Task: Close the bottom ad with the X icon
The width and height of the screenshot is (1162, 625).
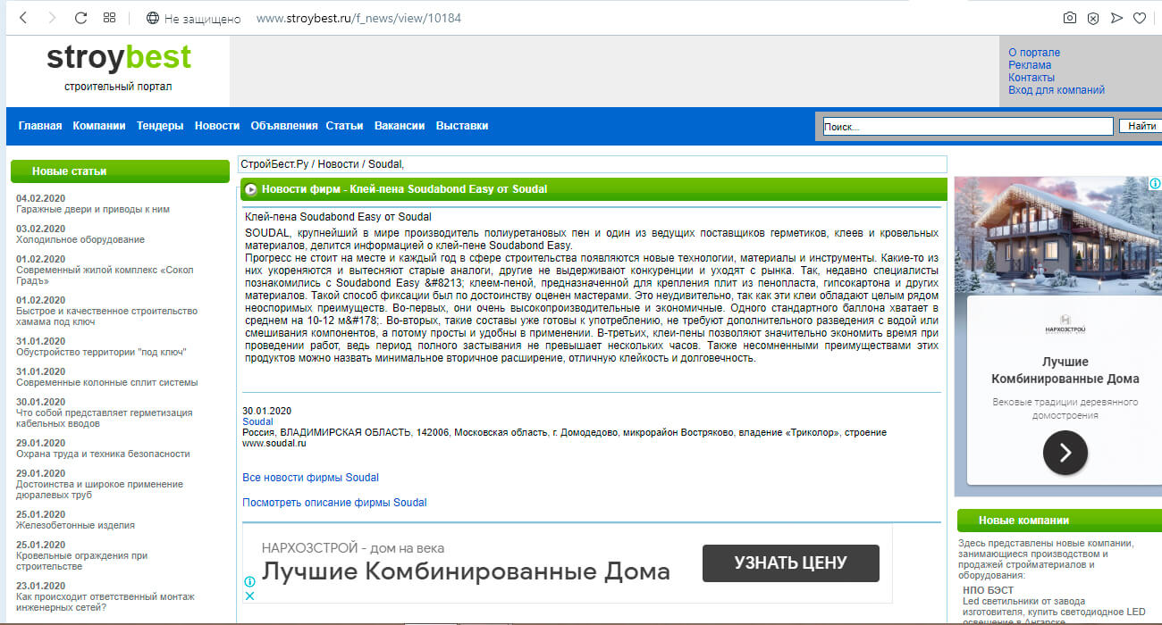Action: [x=250, y=596]
